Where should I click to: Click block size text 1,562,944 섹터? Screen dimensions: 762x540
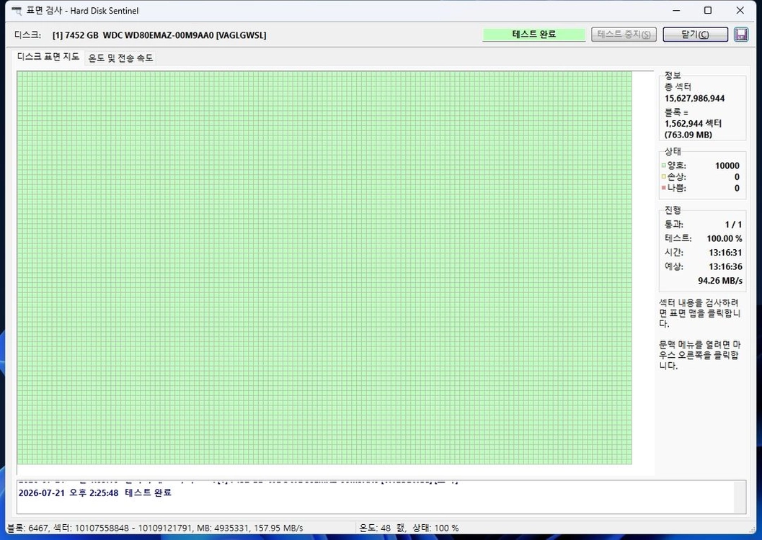[693, 124]
